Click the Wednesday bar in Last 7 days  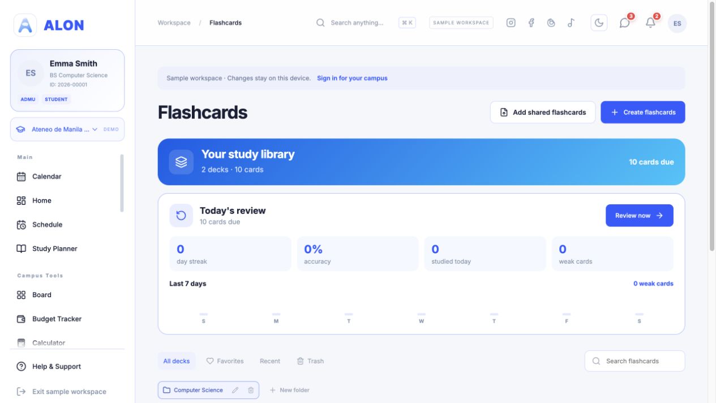coord(422,314)
